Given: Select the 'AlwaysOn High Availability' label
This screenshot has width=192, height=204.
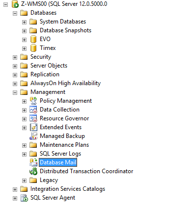Looking at the screenshot, I should tap(66, 83).
